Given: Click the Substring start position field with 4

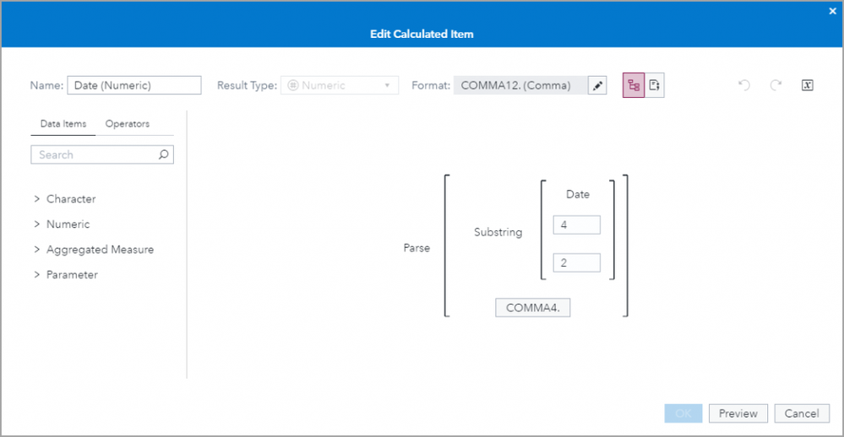Looking at the screenshot, I should tap(576, 225).
